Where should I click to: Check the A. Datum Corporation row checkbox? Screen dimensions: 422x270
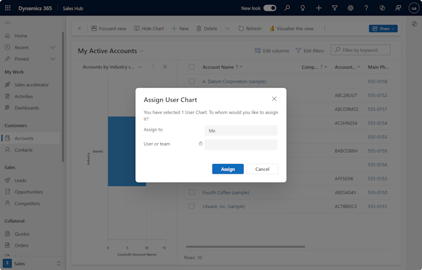192,81
